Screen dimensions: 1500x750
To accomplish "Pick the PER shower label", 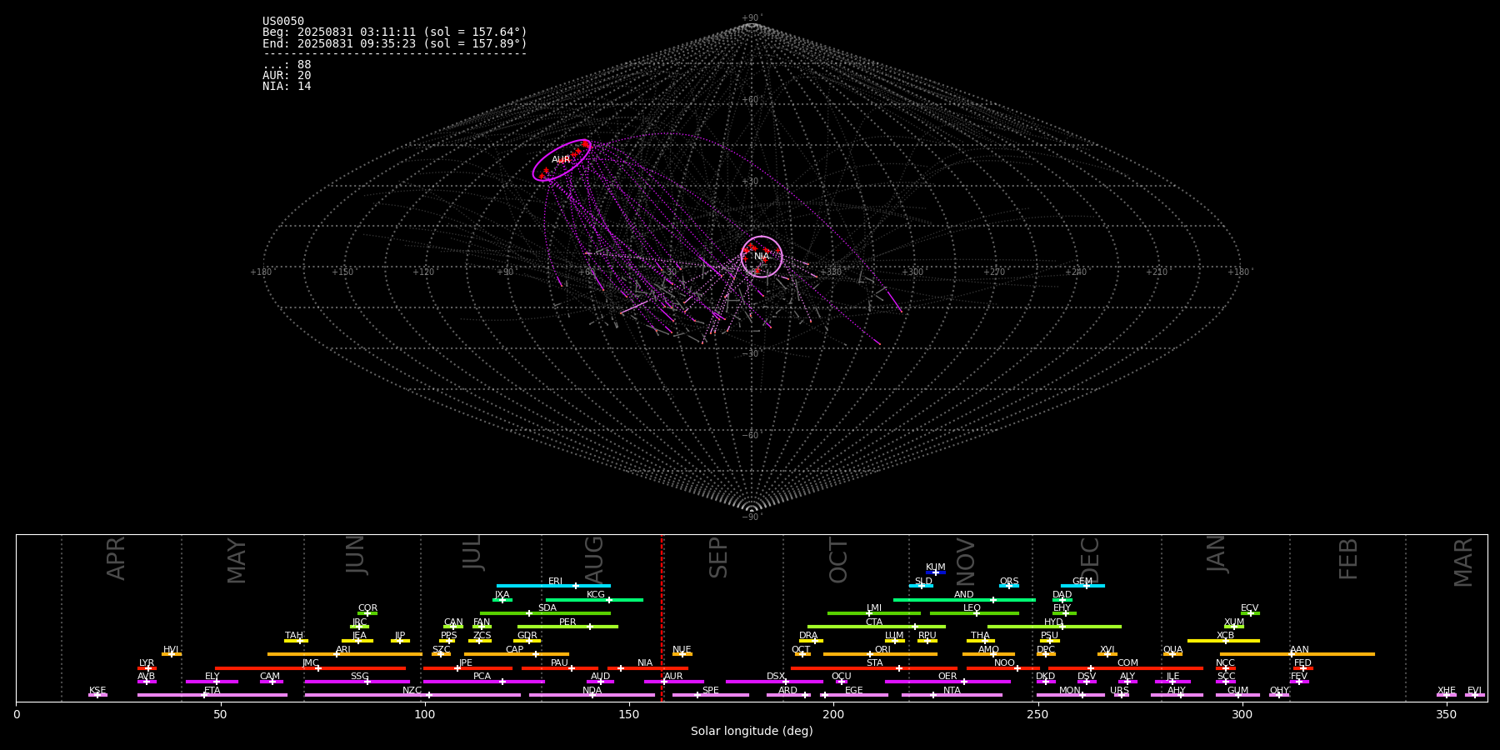I will (x=567, y=622).
